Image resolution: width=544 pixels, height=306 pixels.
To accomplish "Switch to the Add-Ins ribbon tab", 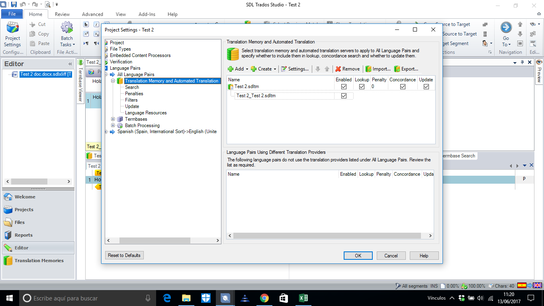I will (x=147, y=14).
